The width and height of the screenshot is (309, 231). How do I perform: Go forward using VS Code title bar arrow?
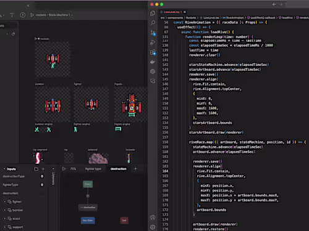tap(281, 4)
